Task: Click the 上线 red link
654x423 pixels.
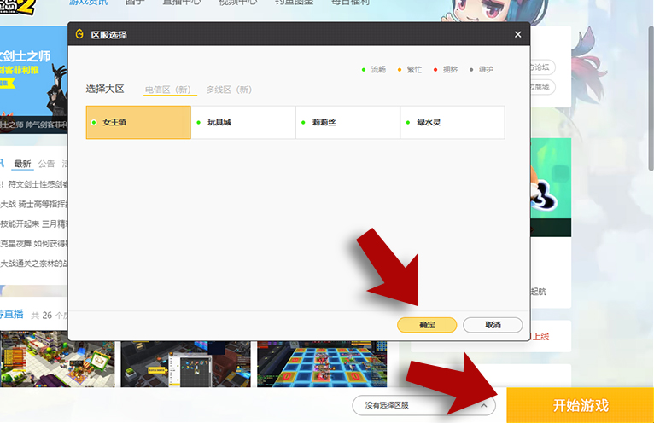Action: click(540, 336)
